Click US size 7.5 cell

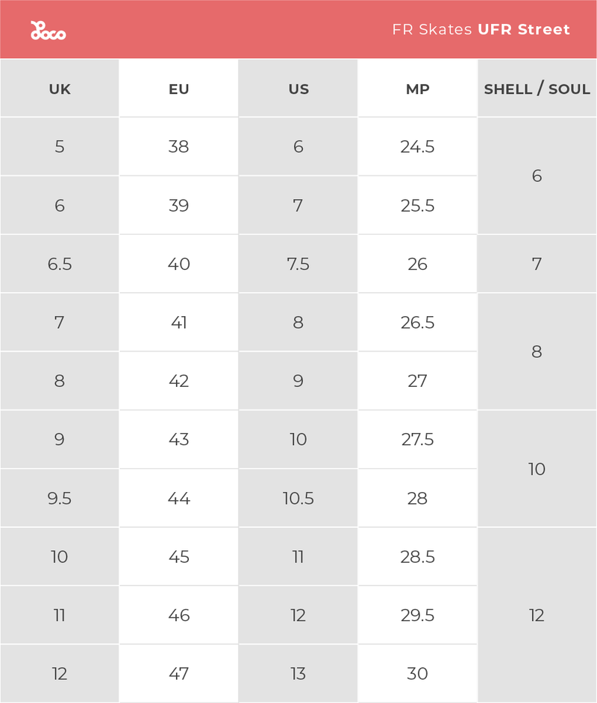pos(298,264)
